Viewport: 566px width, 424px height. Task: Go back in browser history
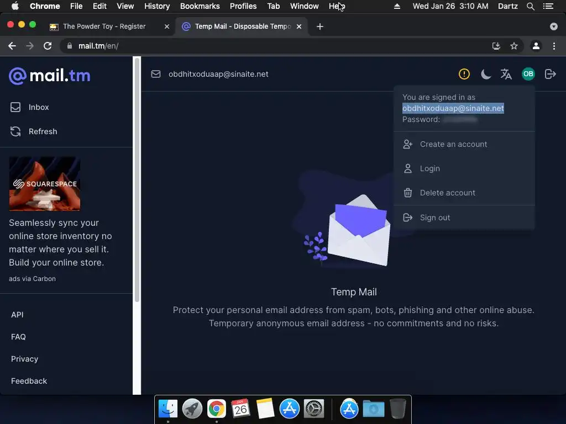pyautogui.click(x=12, y=46)
